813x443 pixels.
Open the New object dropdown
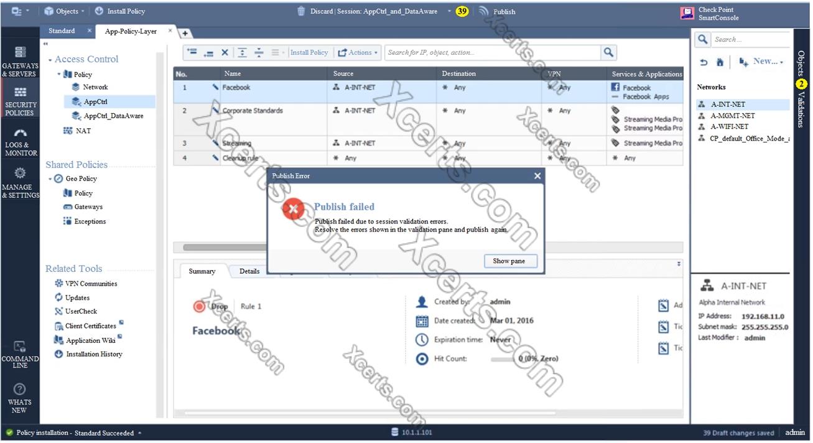tap(761, 62)
